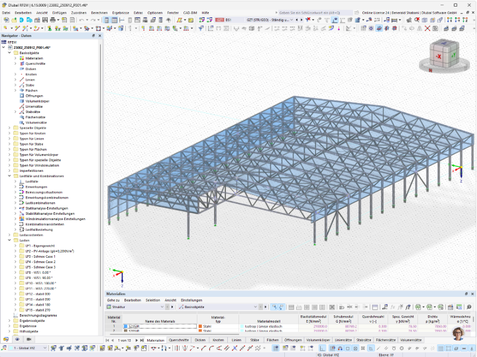Click the Undo arrow icon
477x357 pixels.
(81, 20)
